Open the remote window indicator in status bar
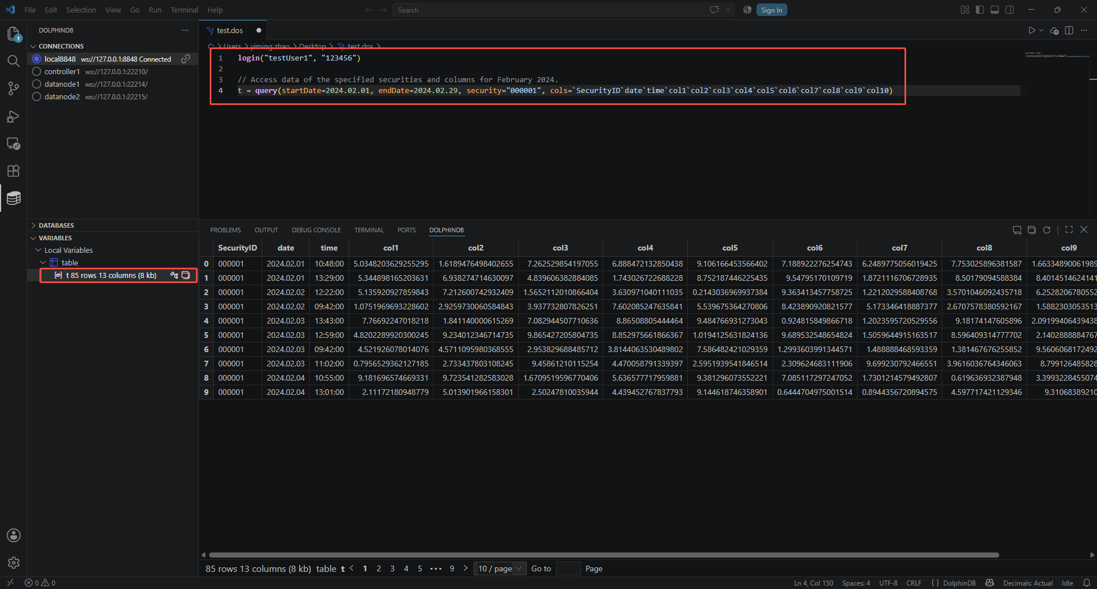Screen dimensions: 1097x589 [10, 583]
